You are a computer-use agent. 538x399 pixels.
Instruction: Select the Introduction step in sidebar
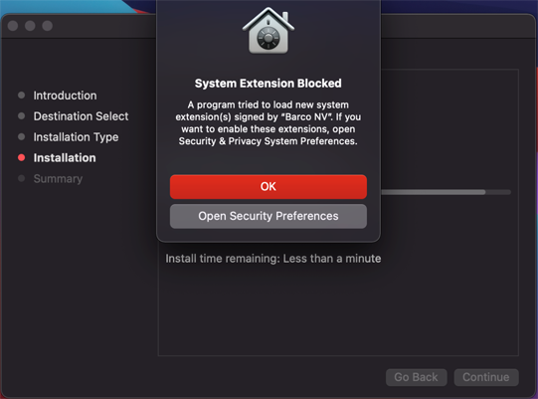tap(65, 96)
